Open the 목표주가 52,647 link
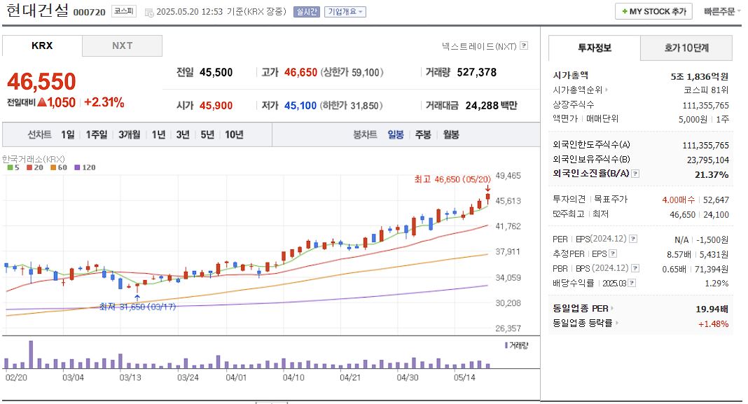Image resolution: width=748 pixels, height=404 pixels. point(715,200)
